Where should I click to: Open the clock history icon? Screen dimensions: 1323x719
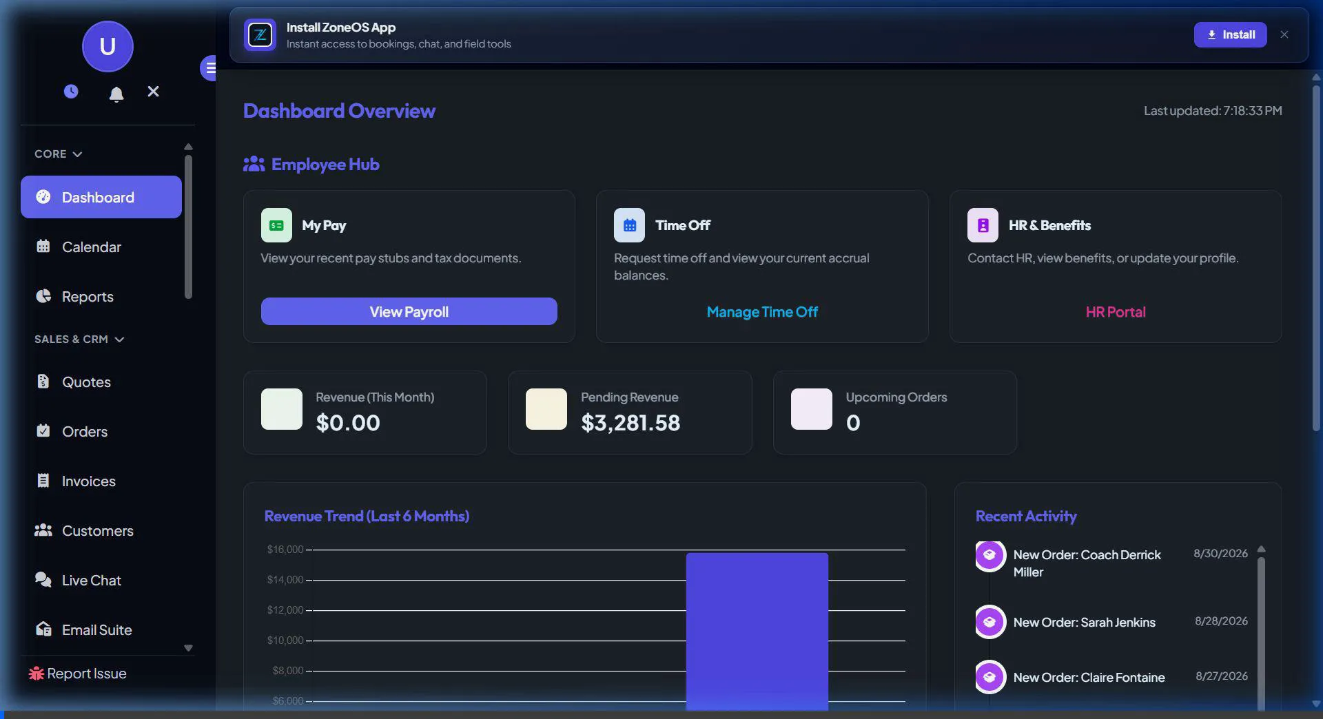(x=71, y=92)
